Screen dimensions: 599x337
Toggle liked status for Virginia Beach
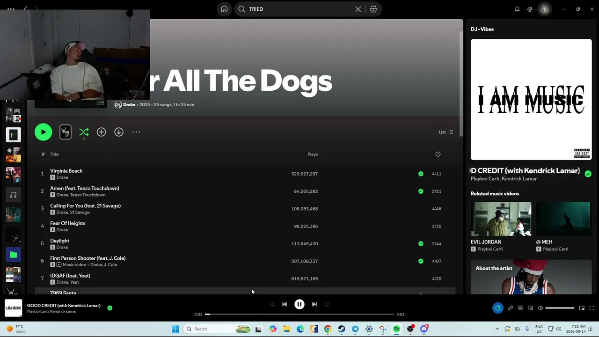421,174
